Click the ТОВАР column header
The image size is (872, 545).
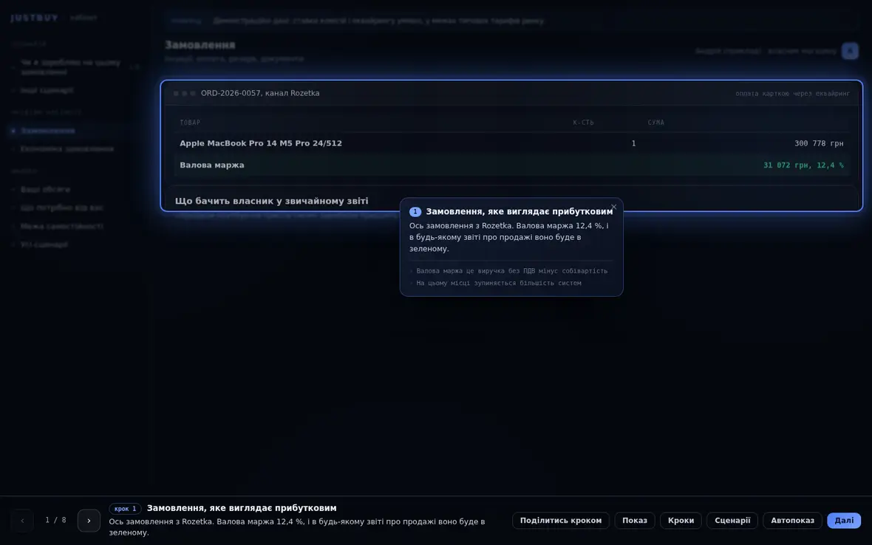coord(190,123)
